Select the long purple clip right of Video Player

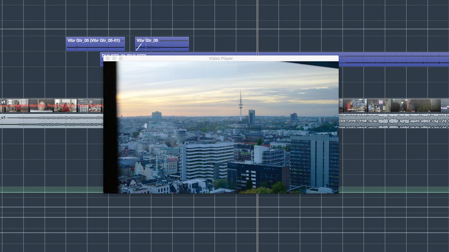394,59
